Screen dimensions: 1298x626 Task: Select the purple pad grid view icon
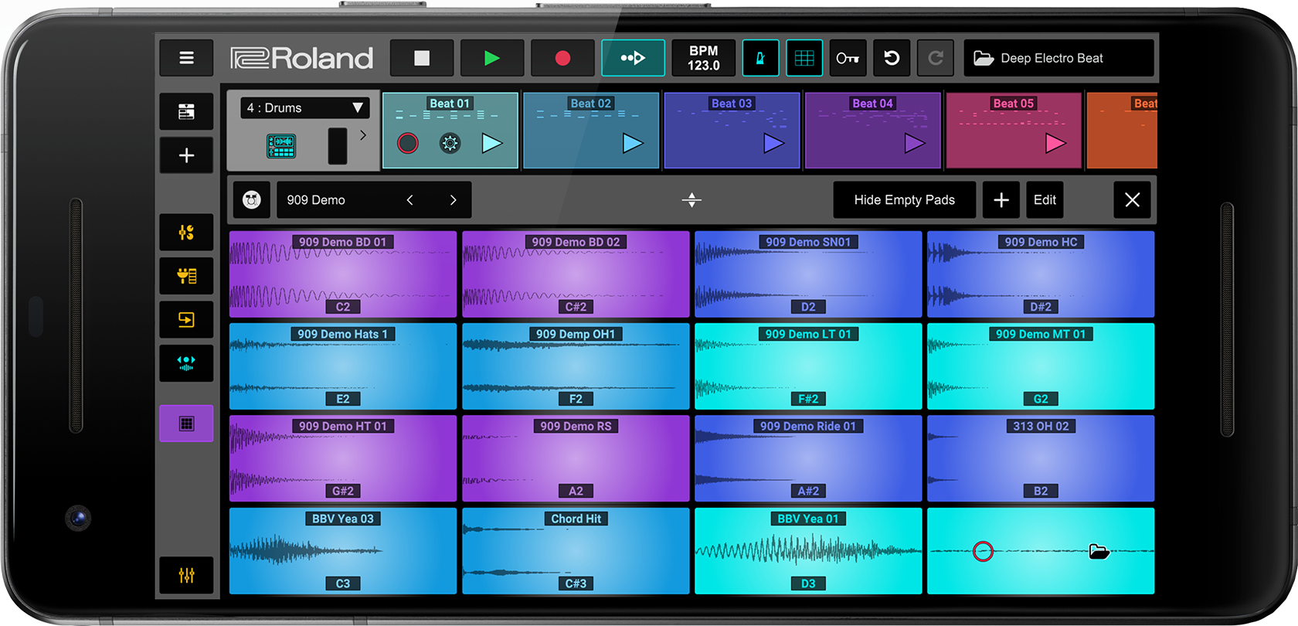tap(186, 424)
